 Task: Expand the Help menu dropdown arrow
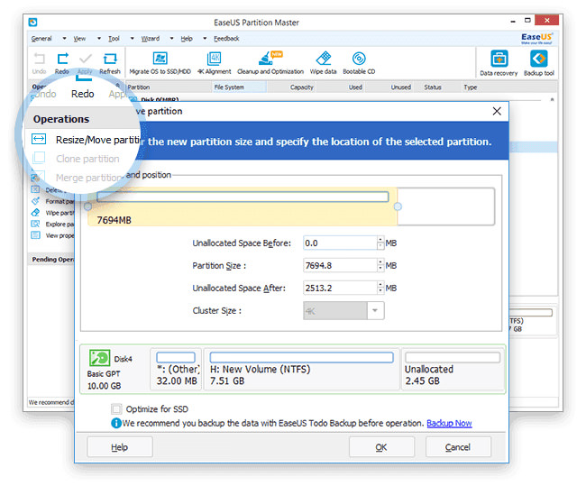205,38
